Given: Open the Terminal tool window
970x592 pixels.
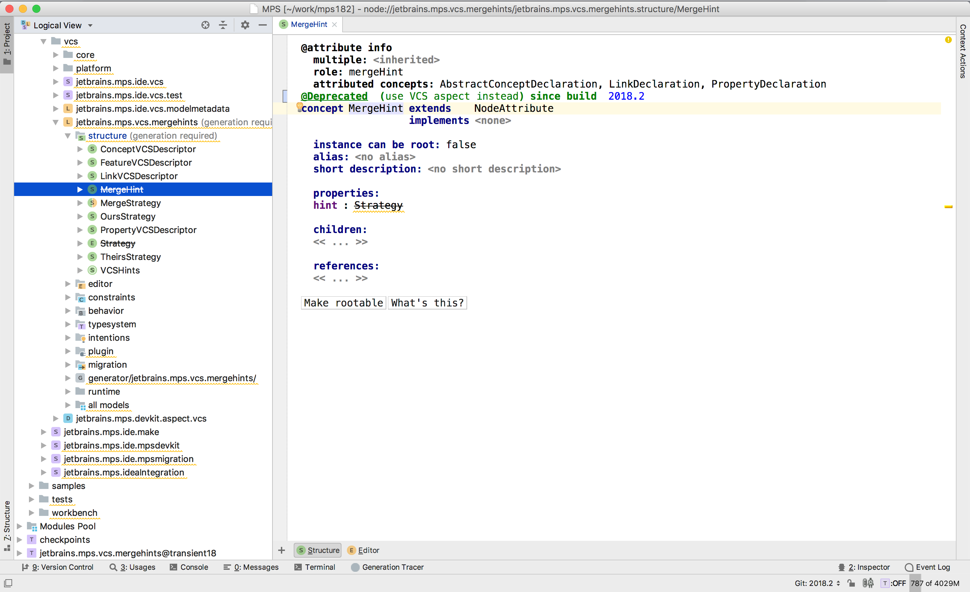Looking at the screenshot, I should [x=315, y=567].
